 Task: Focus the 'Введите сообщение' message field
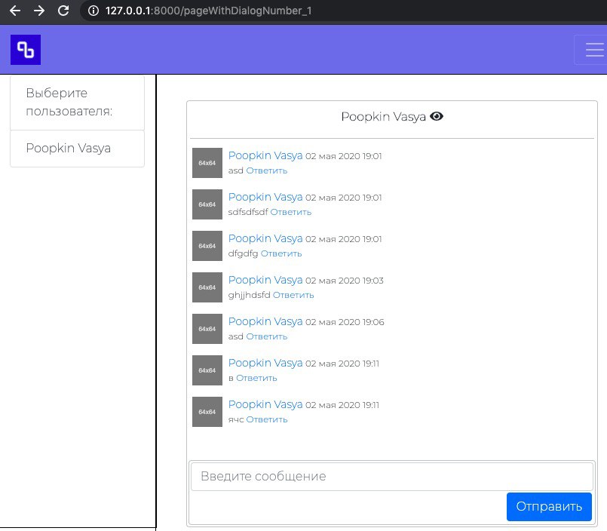click(x=392, y=476)
